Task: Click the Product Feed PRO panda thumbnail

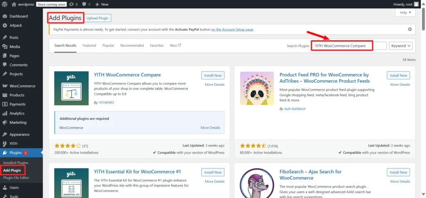Action: pos(257,88)
